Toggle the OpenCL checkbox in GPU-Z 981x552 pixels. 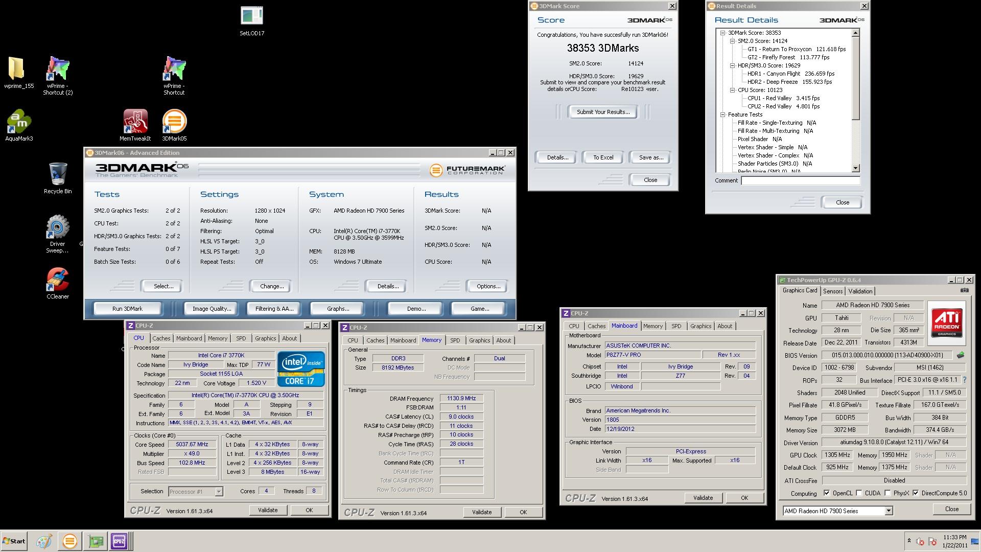click(x=827, y=493)
